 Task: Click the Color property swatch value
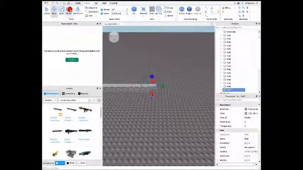246,113
